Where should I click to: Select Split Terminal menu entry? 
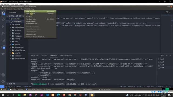tap(40, 14)
